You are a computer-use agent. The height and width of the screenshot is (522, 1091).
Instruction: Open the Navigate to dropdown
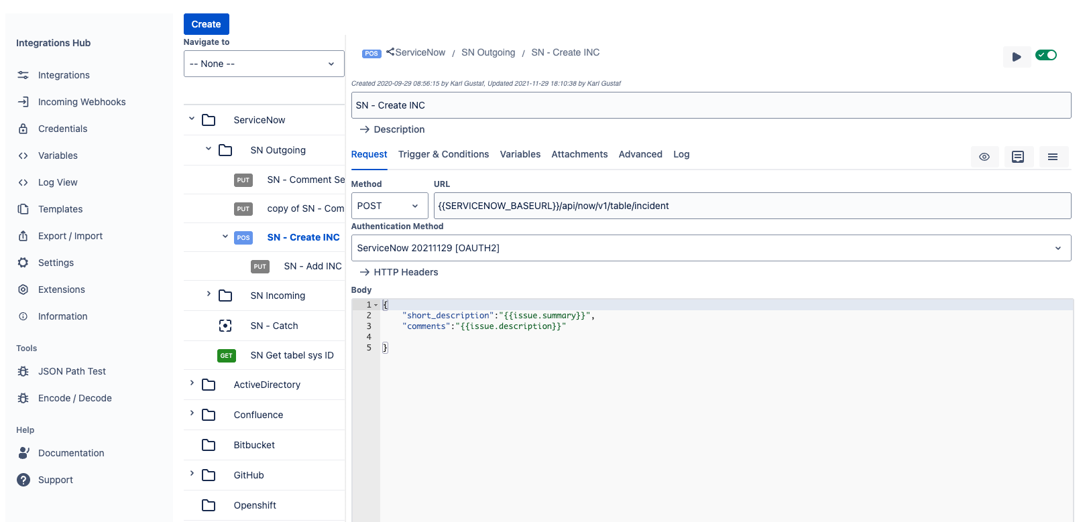click(x=264, y=64)
